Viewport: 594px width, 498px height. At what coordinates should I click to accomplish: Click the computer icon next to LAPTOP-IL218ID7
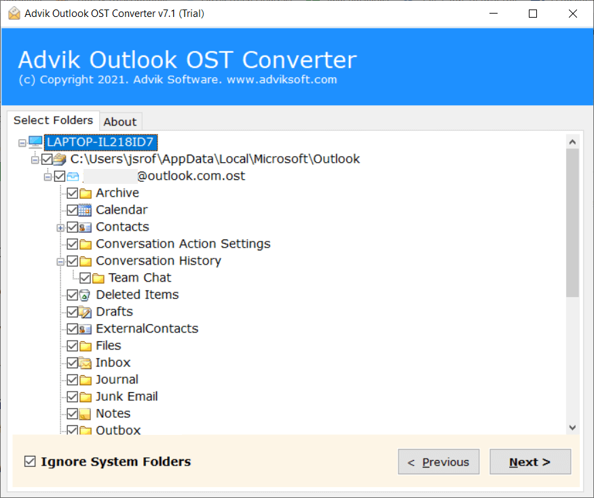click(34, 142)
